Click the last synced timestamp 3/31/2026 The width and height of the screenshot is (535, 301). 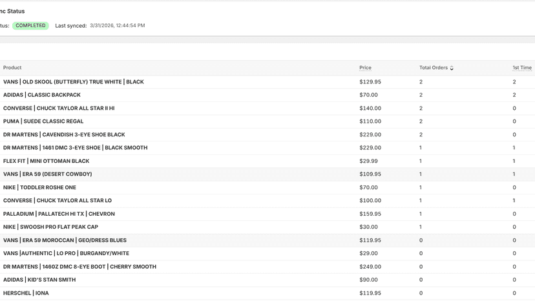point(118,26)
